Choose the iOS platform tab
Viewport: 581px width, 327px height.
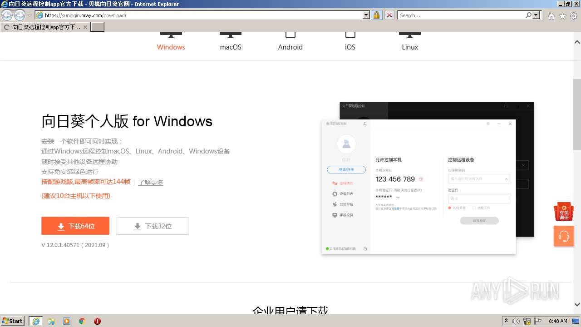pos(350,47)
